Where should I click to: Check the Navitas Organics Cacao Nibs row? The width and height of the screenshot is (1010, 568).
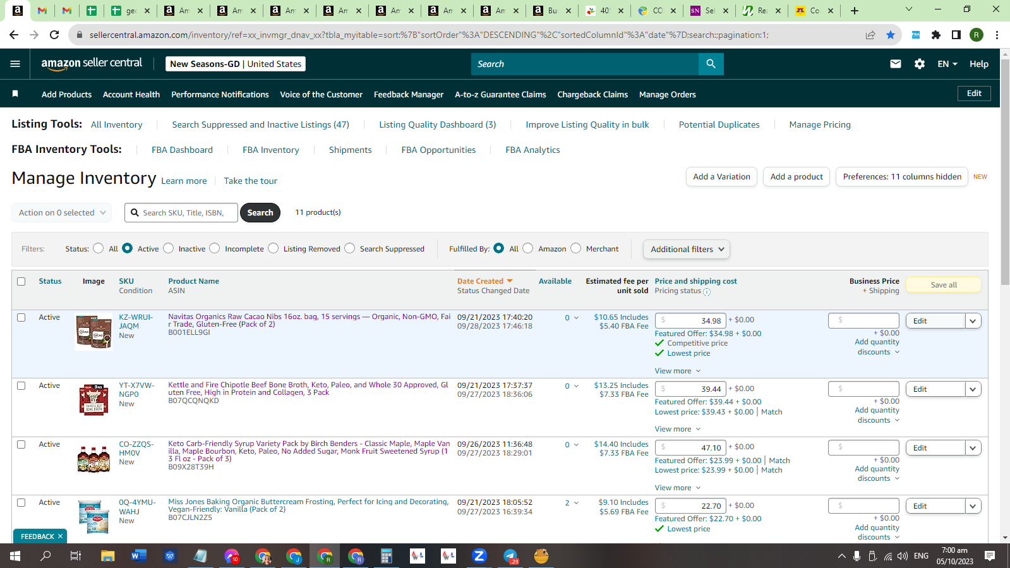(x=21, y=318)
